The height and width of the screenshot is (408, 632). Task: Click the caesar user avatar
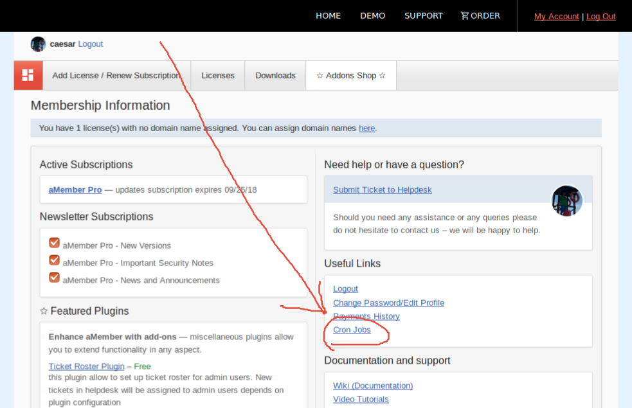coord(39,44)
